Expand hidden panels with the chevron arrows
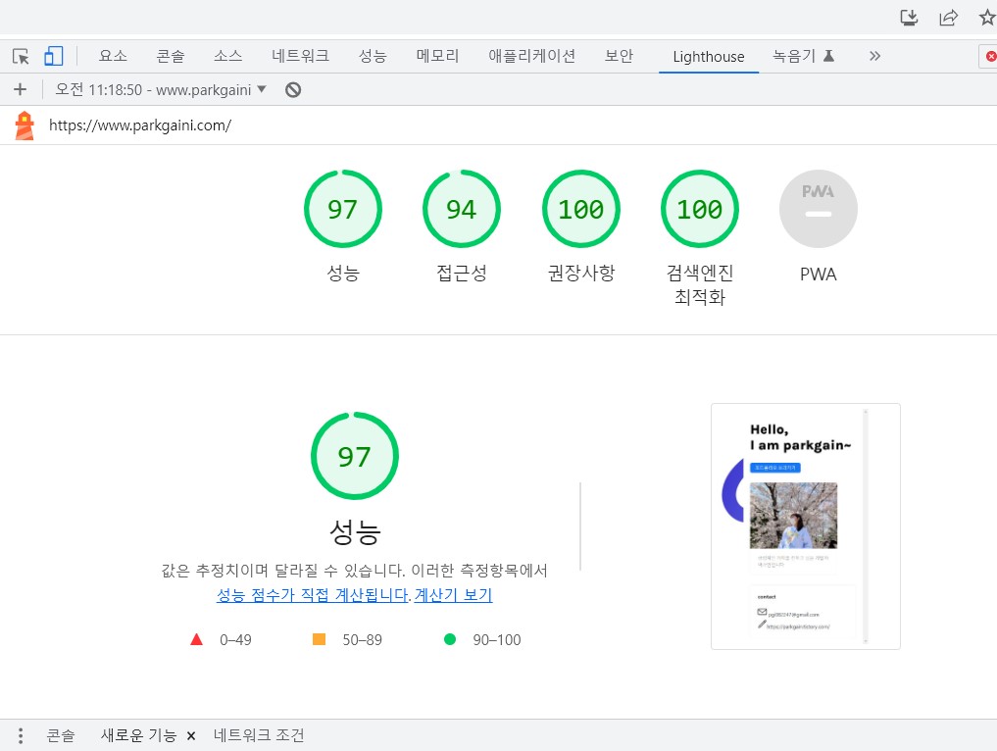This screenshot has height=751, width=997. [873, 56]
